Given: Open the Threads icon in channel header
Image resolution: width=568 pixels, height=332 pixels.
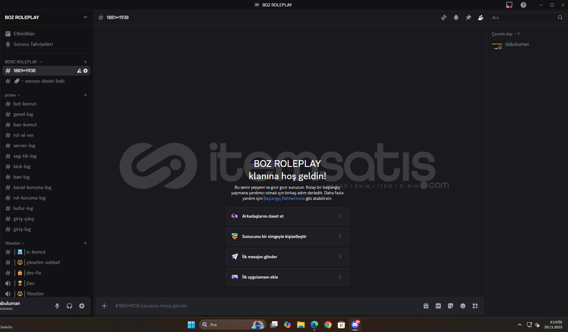Looking at the screenshot, I should [444, 18].
